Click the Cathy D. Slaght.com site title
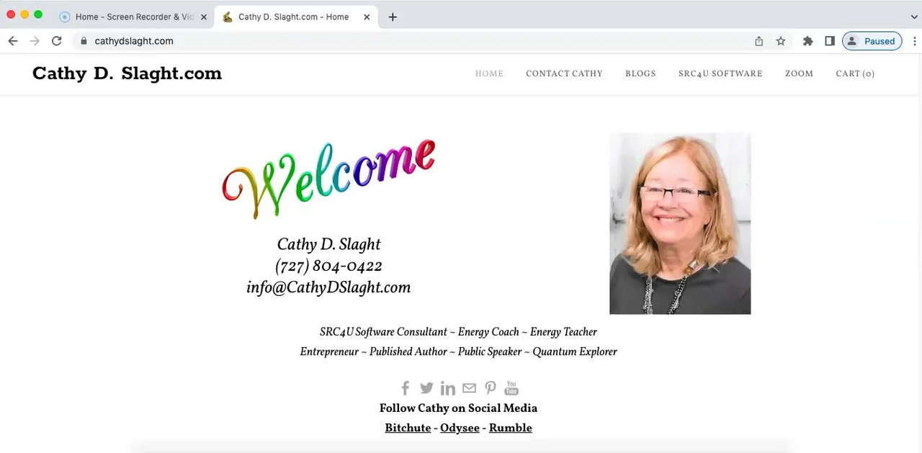This screenshot has height=453, width=922. (127, 73)
